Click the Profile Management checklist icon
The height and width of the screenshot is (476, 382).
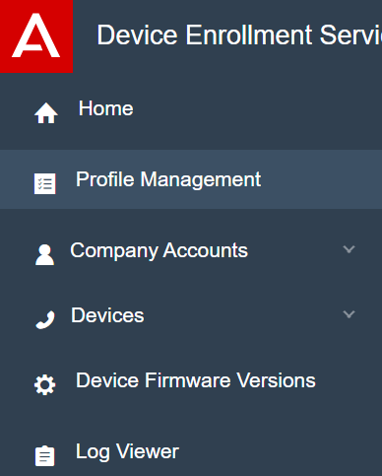[x=45, y=184]
